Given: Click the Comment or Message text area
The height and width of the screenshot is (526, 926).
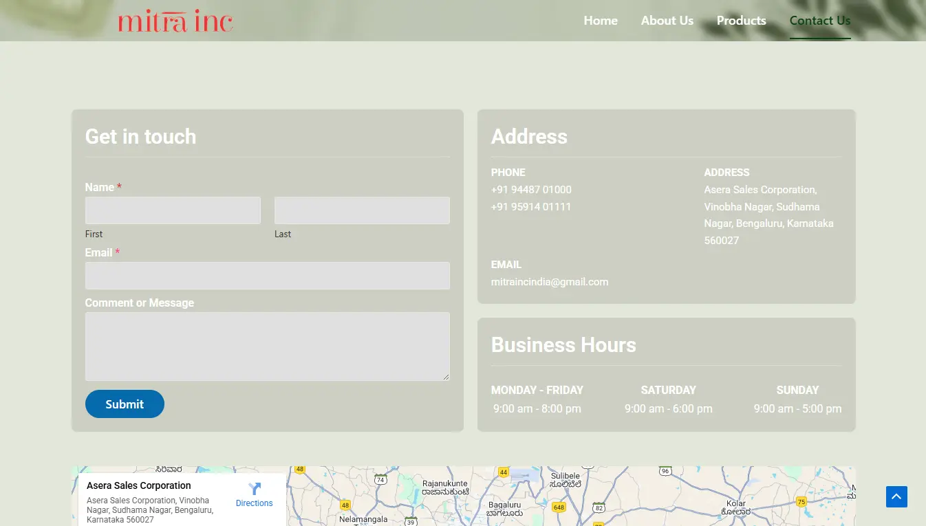Looking at the screenshot, I should [x=267, y=347].
